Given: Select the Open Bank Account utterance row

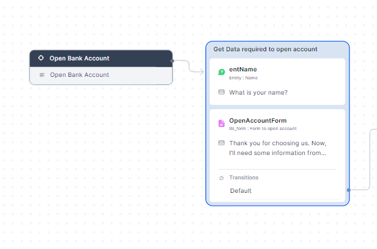Looking at the screenshot, I should [x=101, y=75].
